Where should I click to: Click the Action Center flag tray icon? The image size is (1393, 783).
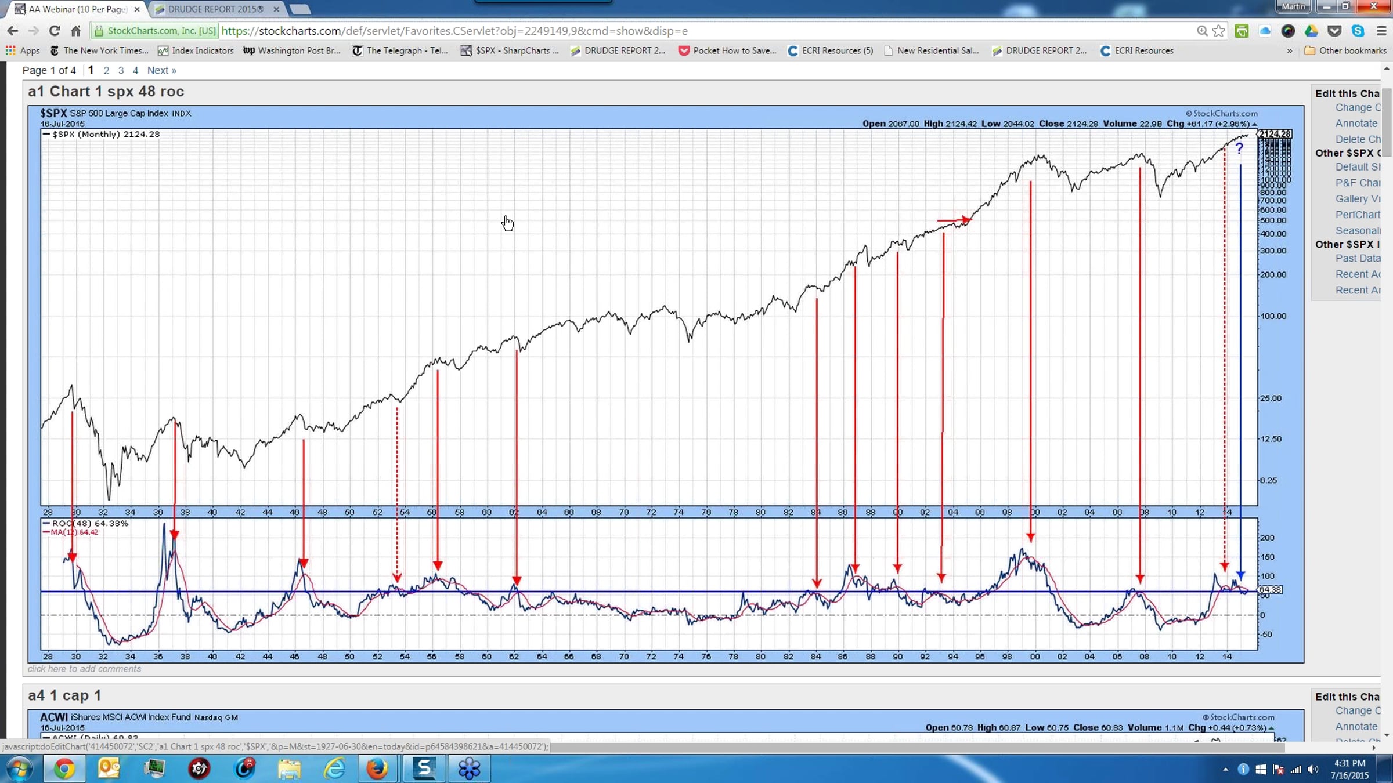(1278, 769)
